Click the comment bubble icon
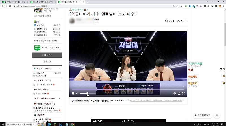 click(166, 21)
